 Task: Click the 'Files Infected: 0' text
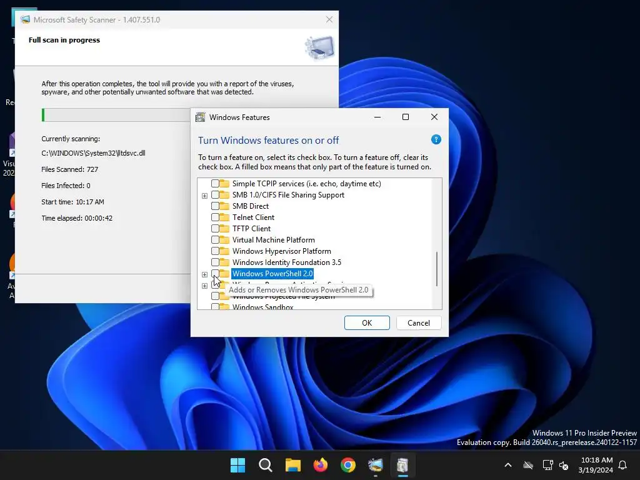pos(66,185)
